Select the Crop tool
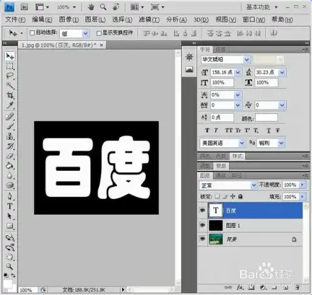The width and height of the screenshot is (312, 295). (x=10, y=96)
